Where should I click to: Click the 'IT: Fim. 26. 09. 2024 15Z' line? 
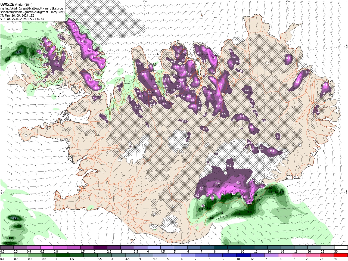tap(17, 16)
